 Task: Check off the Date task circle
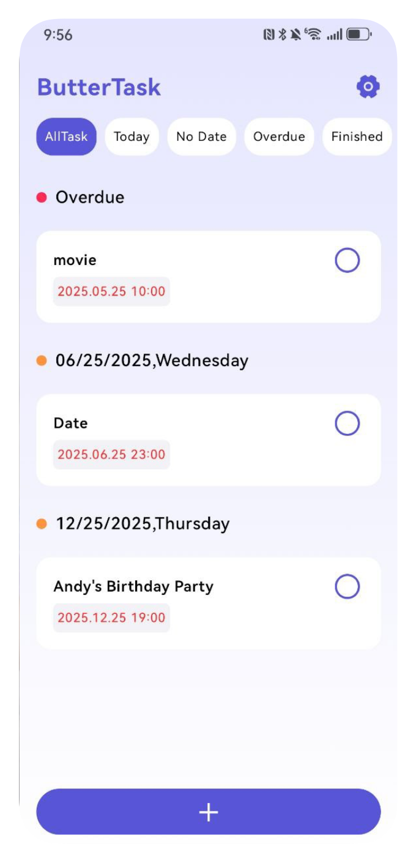(347, 424)
